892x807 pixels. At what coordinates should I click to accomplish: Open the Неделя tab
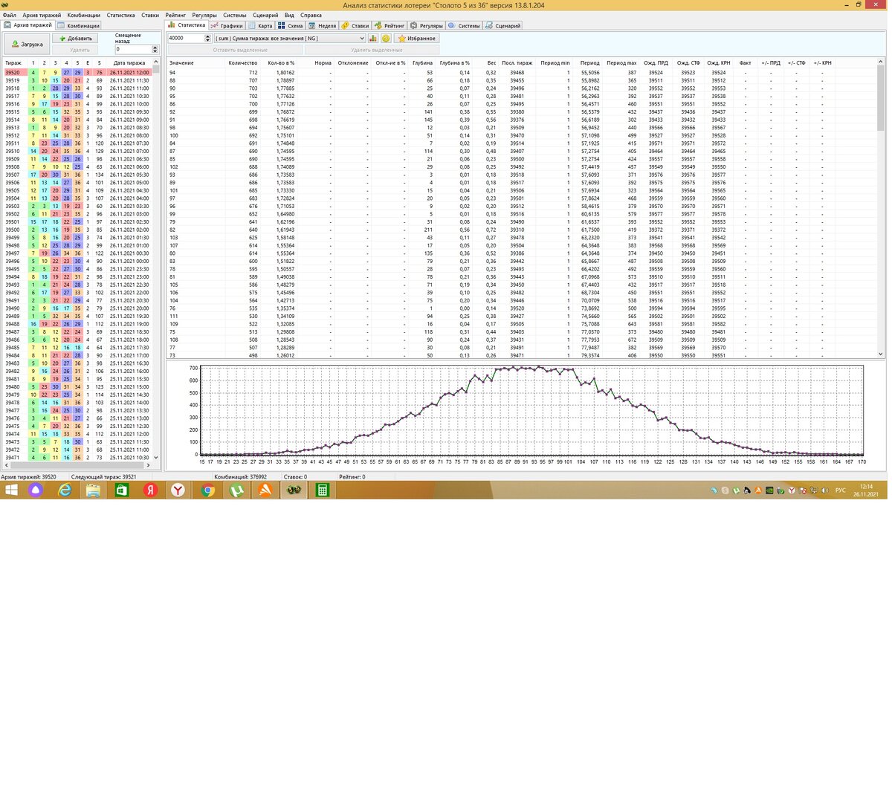[x=323, y=25]
